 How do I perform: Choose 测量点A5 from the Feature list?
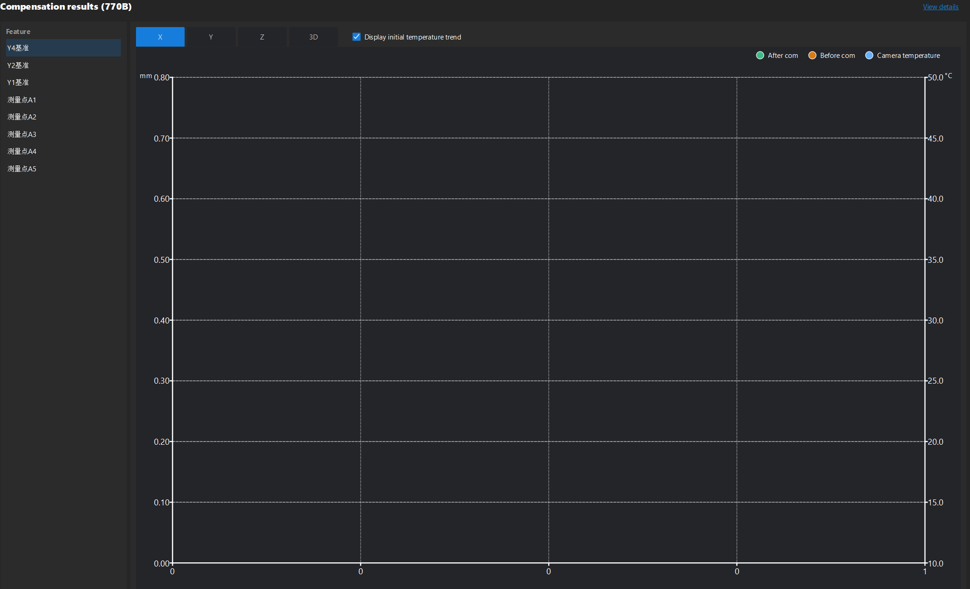click(x=63, y=169)
